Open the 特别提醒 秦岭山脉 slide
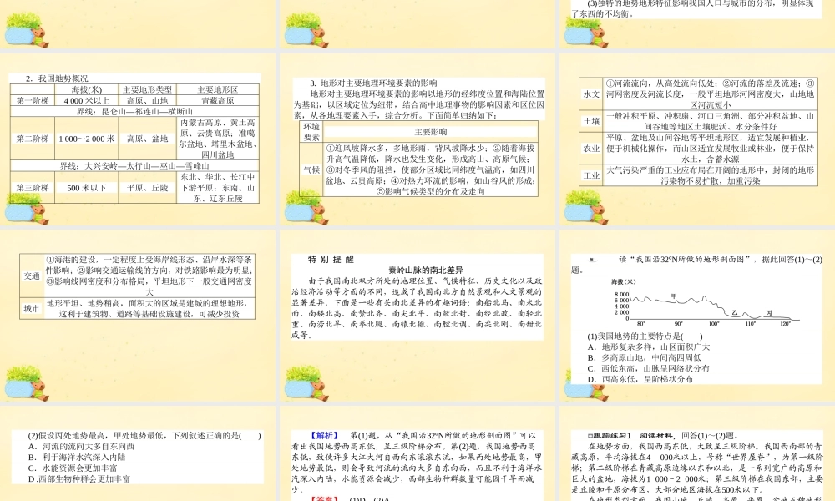Image resolution: width=835 pixels, height=501 pixels. tap(417, 316)
